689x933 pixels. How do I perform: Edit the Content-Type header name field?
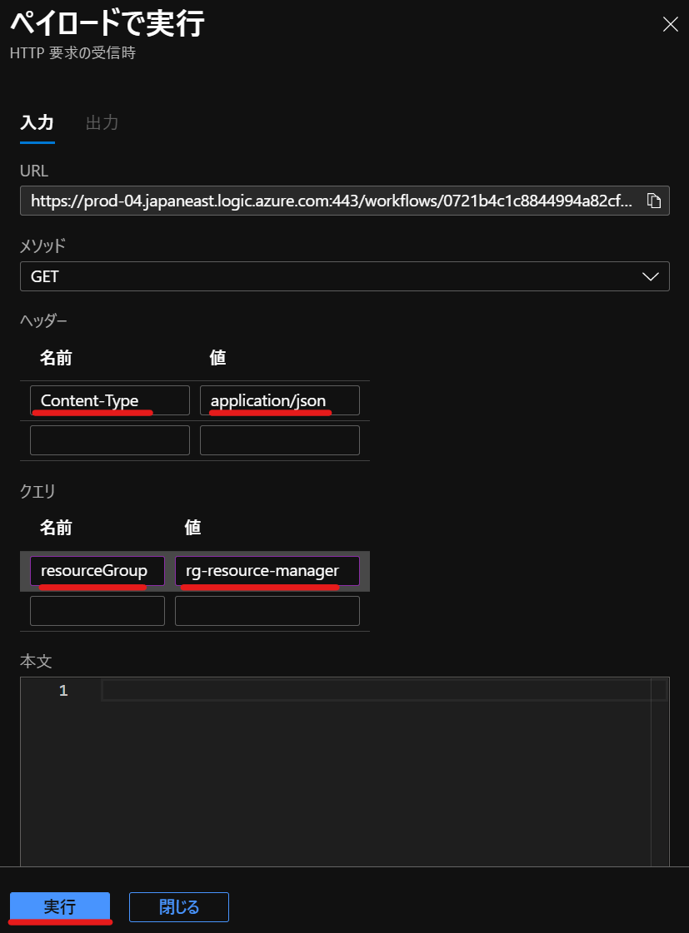pyautogui.click(x=110, y=400)
